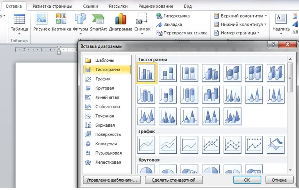Click the chart gallery scroll down arrow
This screenshot has width=299, height=190.
(x=290, y=171)
